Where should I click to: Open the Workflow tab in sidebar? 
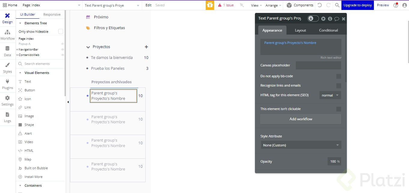coord(8,35)
